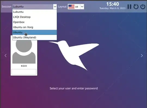Collapse the Session dropdown arrow
147x108 pixels.
click(55, 7)
